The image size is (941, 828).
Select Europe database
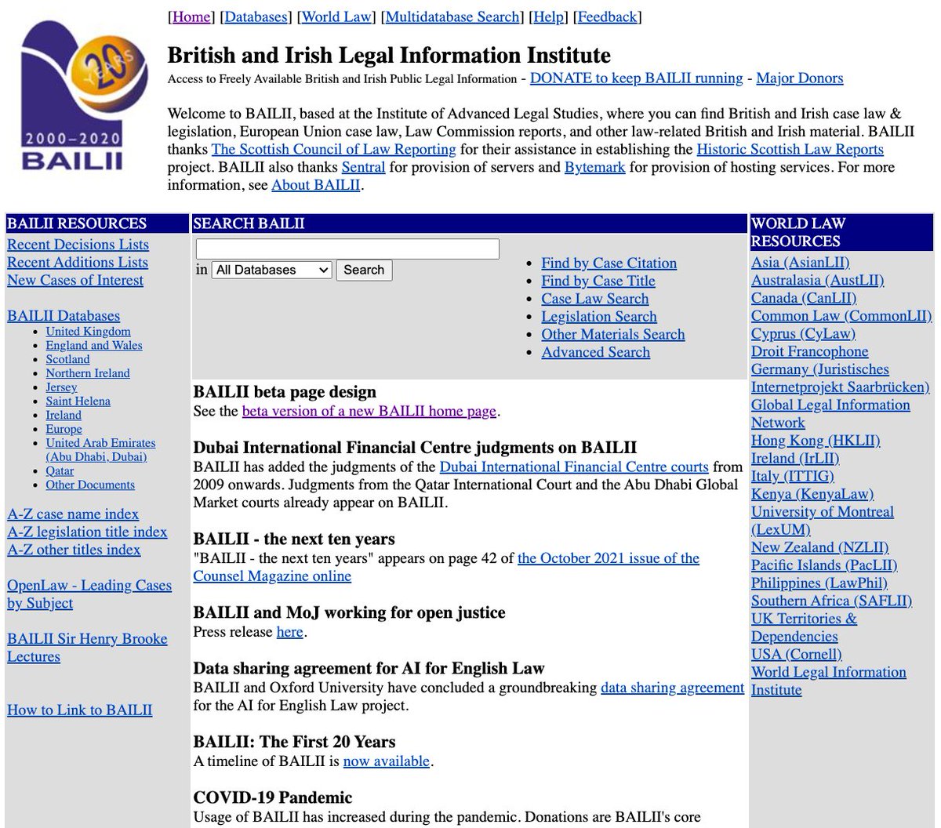(64, 429)
